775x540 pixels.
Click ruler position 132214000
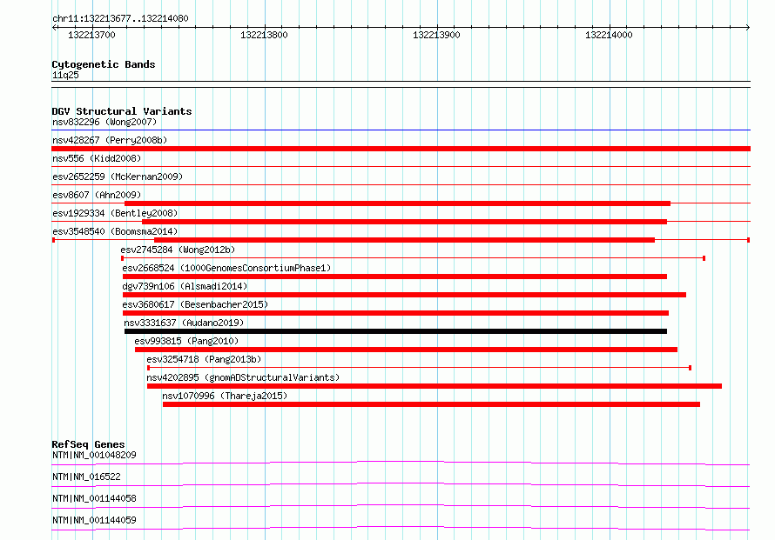609,35
